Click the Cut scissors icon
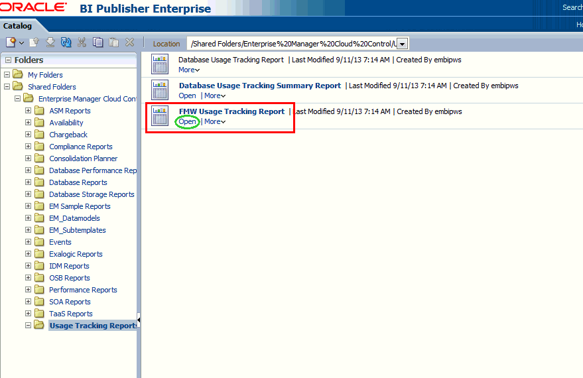 click(x=82, y=42)
